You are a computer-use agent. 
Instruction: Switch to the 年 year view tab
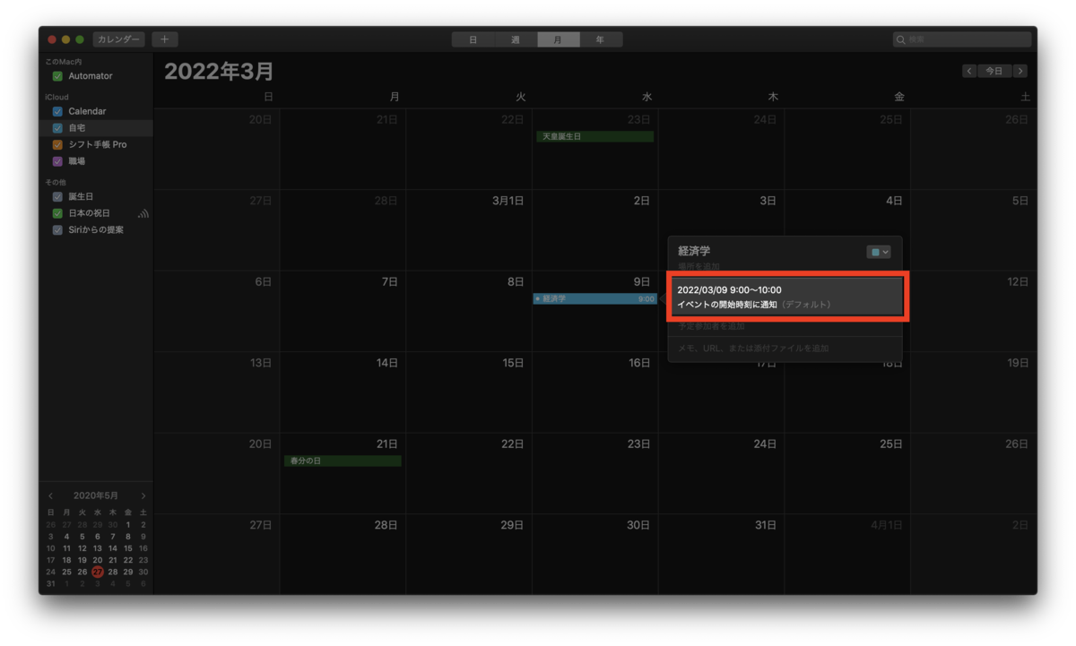(601, 39)
